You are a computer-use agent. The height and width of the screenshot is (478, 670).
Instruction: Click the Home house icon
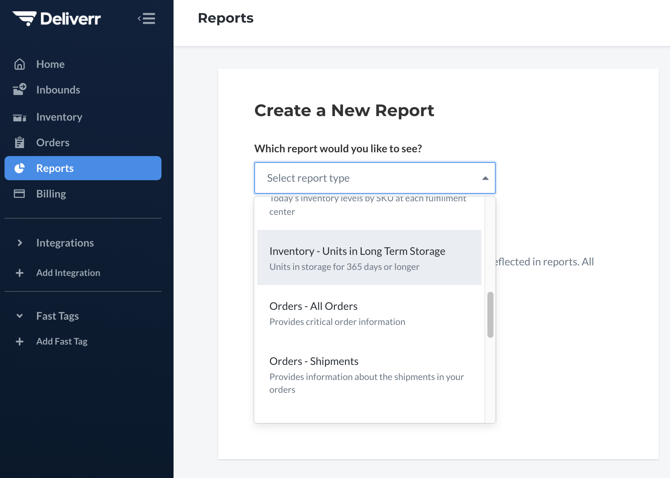[20, 64]
